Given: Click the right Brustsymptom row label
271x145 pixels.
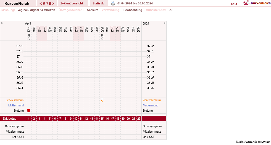Looking at the screenshot, I should (x=152, y=126).
